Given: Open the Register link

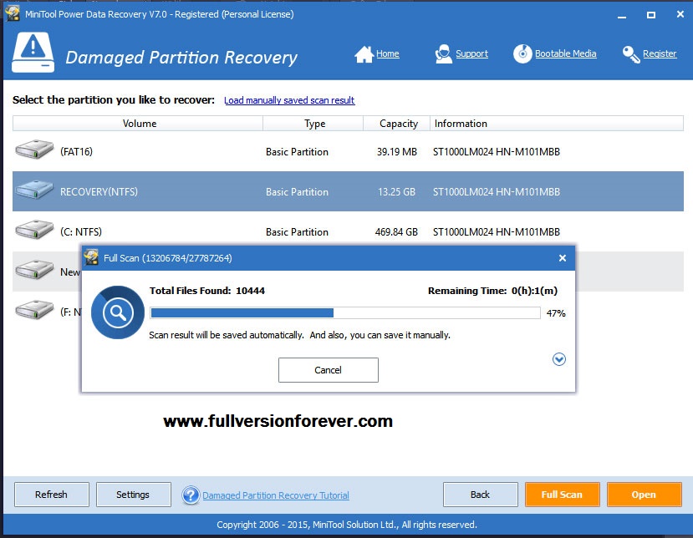Looking at the screenshot, I should coord(660,54).
